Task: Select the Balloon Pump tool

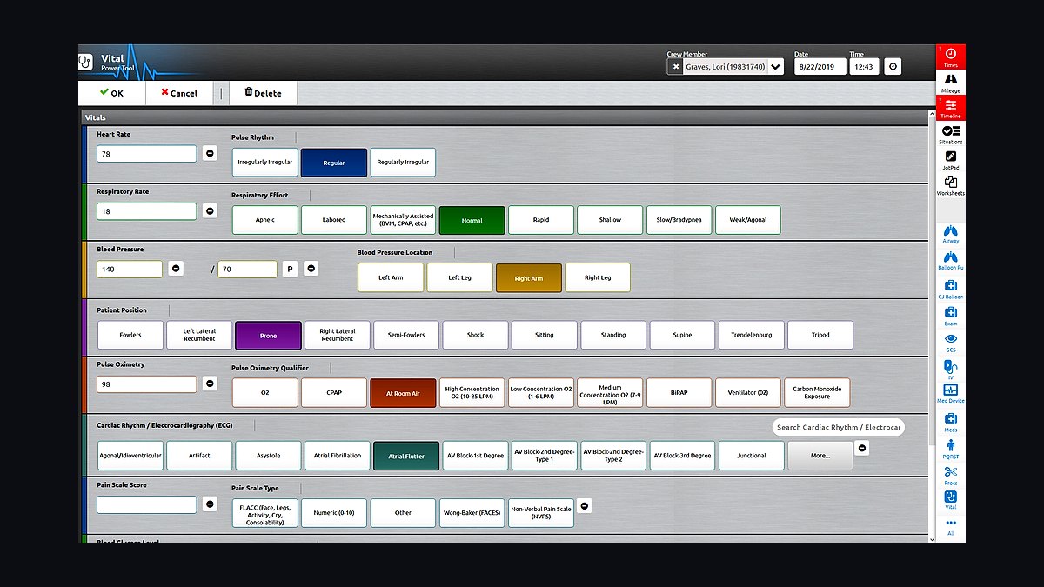Action: (x=950, y=260)
